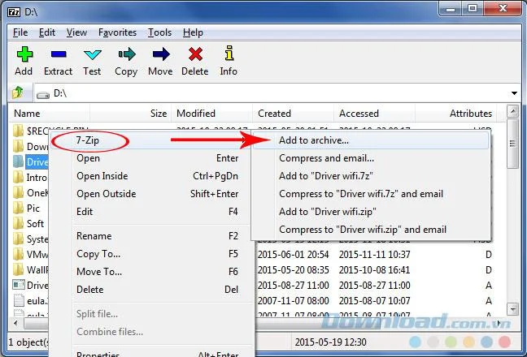Choose Open Outside in context menu

pos(150,194)
